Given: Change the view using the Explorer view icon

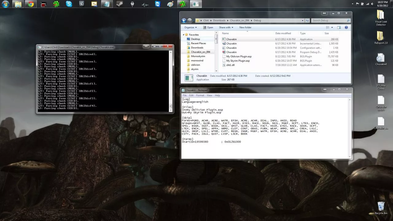Looking at the screenshot, I should click(x=328, y=27).
